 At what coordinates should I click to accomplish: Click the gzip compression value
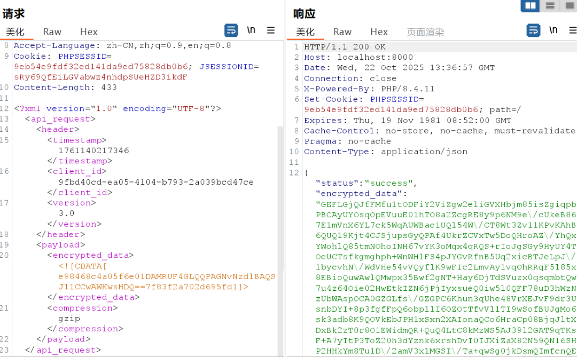tap(69, 319)
